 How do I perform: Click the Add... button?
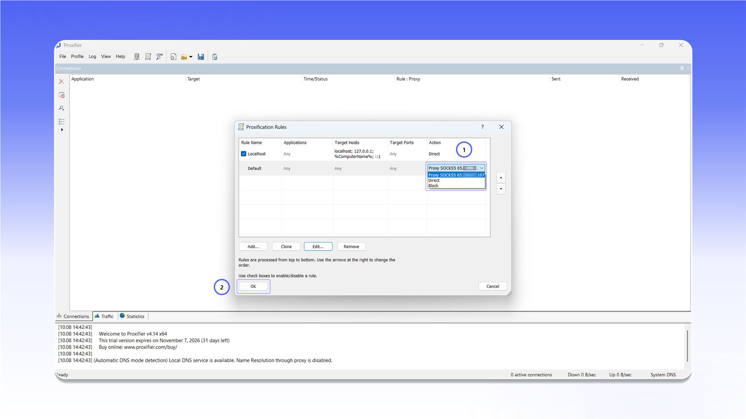click(253, 247)
